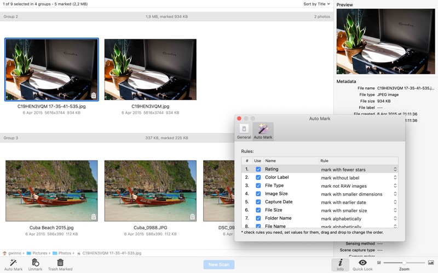Click the file name 'C19HEN3VQM 17-35-41-535.jpg' label
The image size is (438, 273).
[51, 106]
